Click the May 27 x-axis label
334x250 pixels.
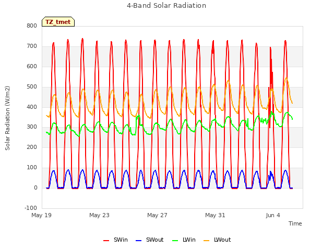157,215
